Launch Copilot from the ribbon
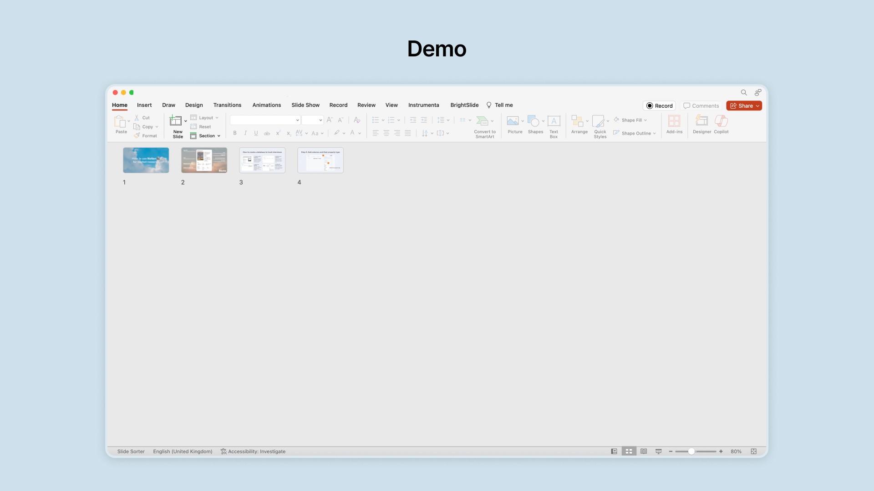Viewport: 874px width, 491px height. coord(721,121)
